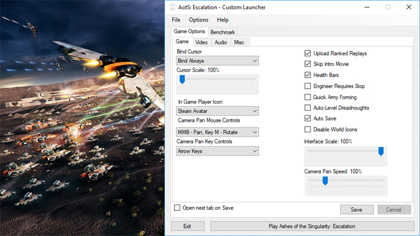Enable Disable World Icons checkbox
420x236 pixels.
click(307, 129)
